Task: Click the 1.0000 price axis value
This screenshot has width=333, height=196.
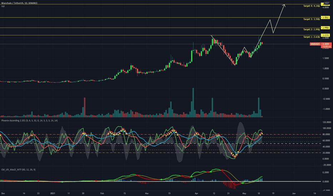Action: click(325, 68)
